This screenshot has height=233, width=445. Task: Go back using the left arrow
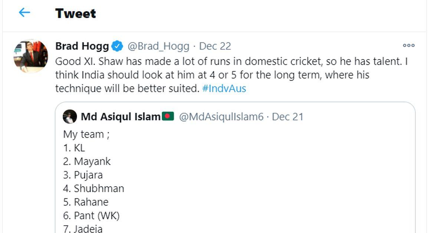[x=24, y=13]
